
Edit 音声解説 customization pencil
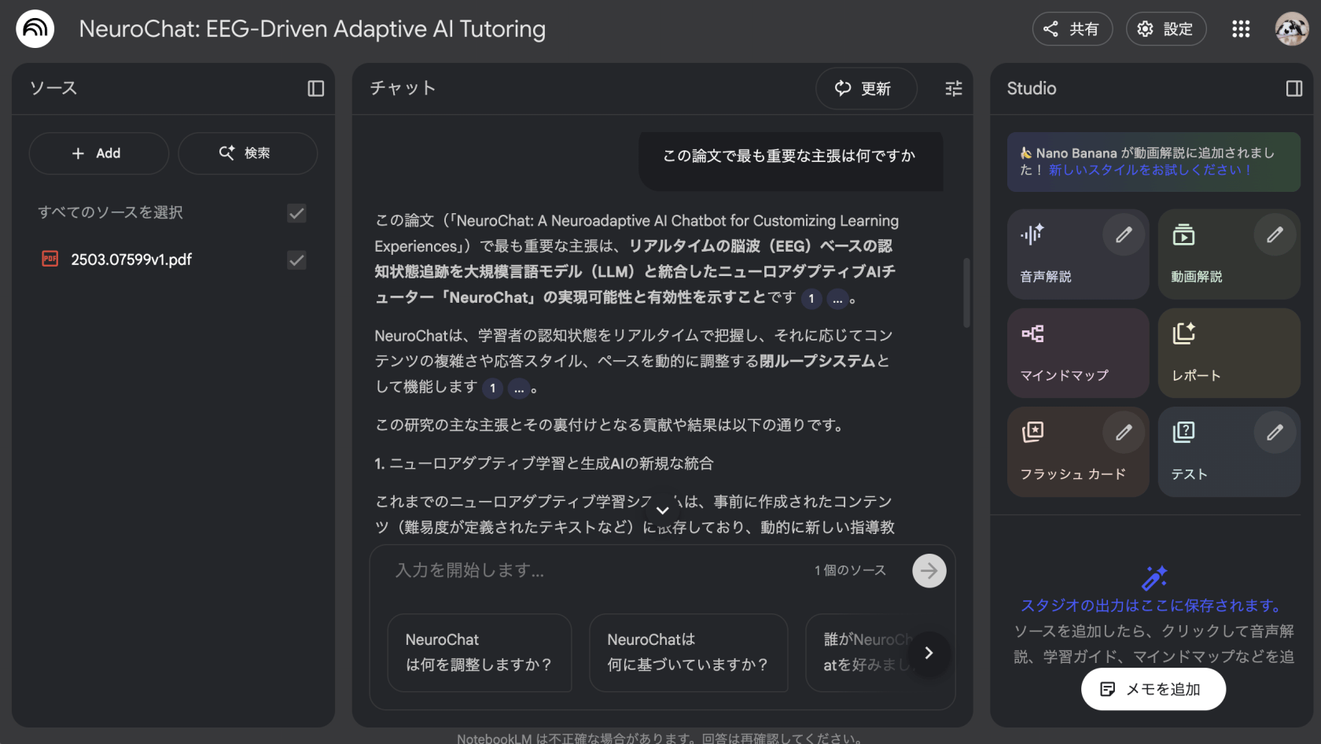click(x=1124, y=234)
